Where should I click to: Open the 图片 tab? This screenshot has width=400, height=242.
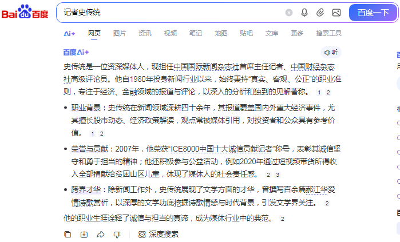pos(120,33)
